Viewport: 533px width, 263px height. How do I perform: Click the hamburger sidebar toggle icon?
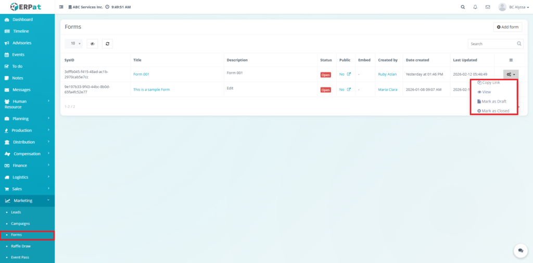61,7
